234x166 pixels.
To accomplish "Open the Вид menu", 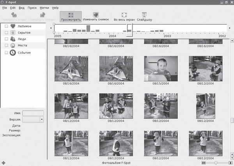I will coord(22,8).
